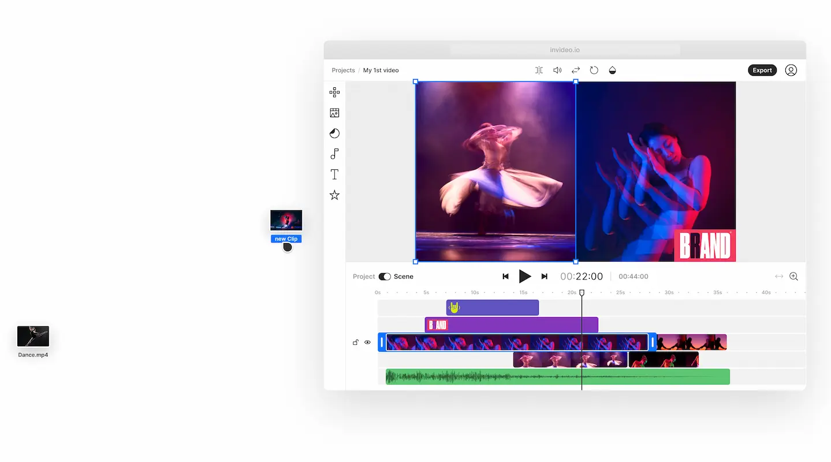The width and height of the screenshot is (831, 462).
Task: Click the volume speaker icon
Action: [x=557, y=70]
